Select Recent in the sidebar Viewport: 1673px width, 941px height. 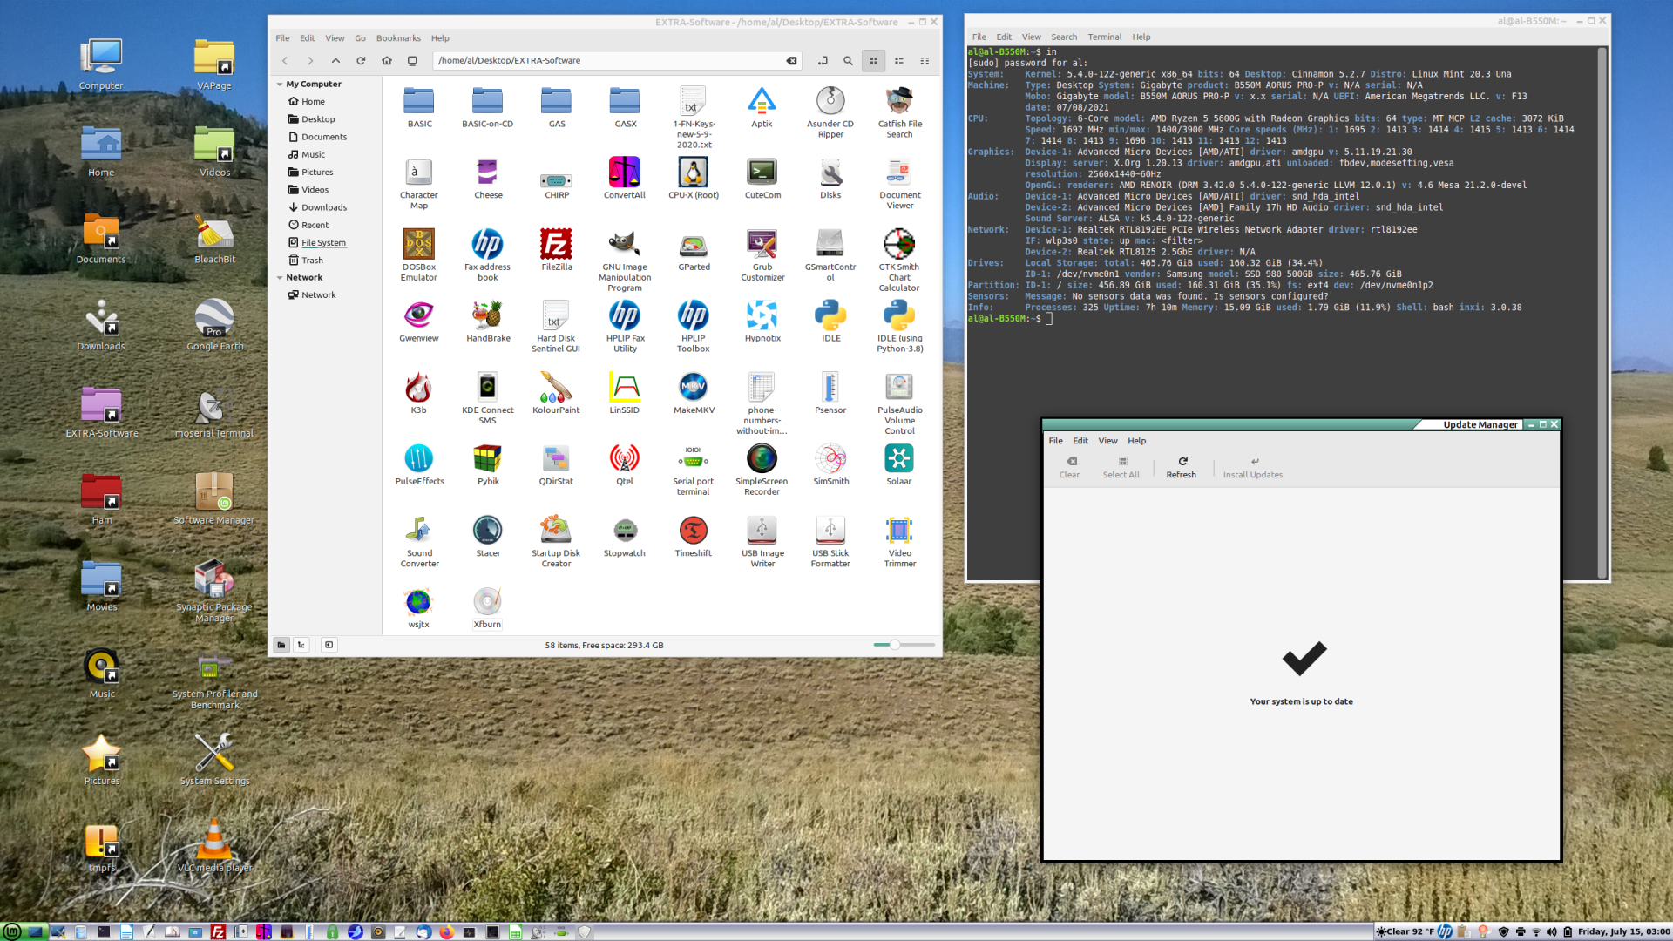[315, 225]
